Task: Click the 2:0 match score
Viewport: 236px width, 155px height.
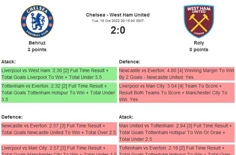Action: coord(118,30)
